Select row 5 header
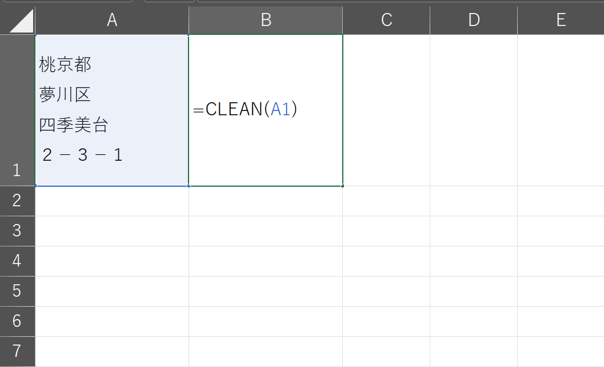The image size is (604, 367). (x=17, y=291)
